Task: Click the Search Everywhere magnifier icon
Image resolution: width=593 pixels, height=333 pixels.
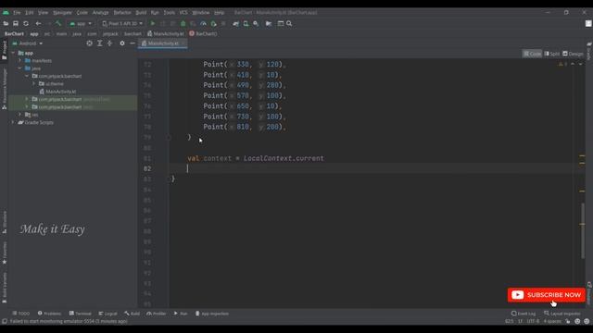Action: point(289,23)
